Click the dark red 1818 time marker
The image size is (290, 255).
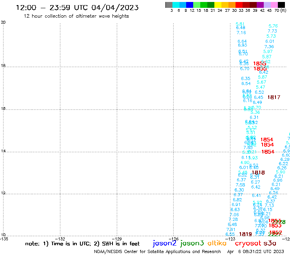click(x=258, y=173)
